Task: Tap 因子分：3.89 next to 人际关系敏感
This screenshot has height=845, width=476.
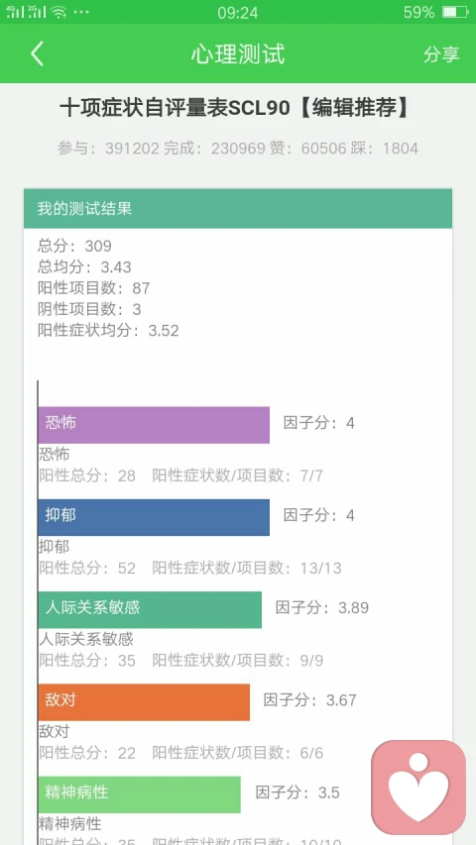Action: [322, 608]
